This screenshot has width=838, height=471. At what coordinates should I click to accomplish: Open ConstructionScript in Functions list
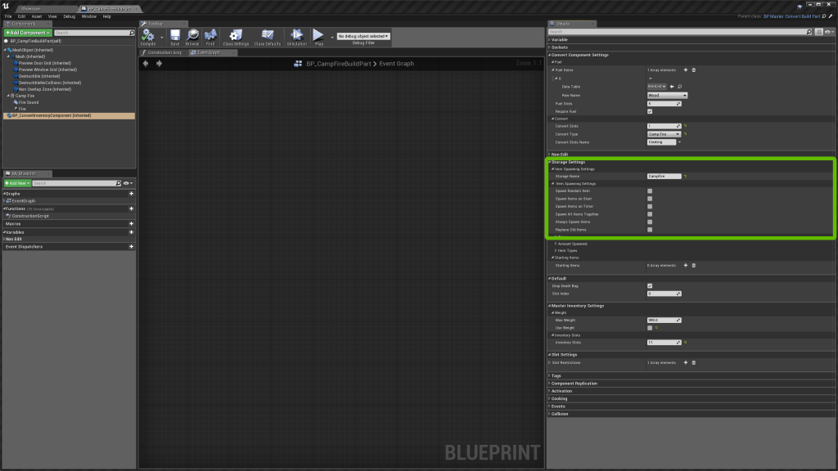point(30,216)
